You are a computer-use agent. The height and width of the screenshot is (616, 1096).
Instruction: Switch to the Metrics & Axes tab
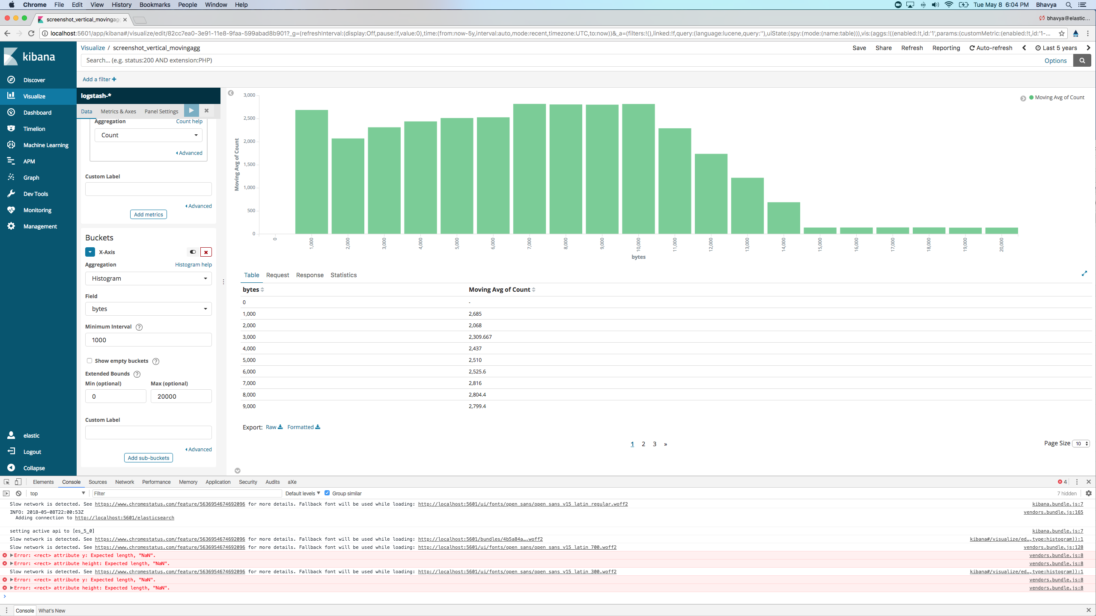coord(118,111)
